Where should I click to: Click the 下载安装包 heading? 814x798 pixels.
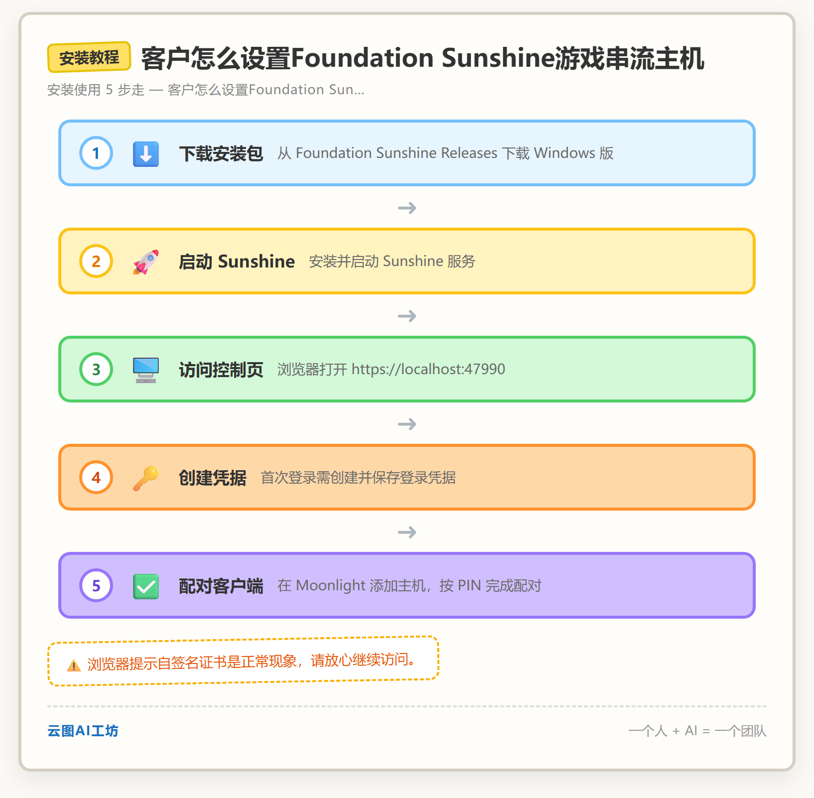pos(221,153)
